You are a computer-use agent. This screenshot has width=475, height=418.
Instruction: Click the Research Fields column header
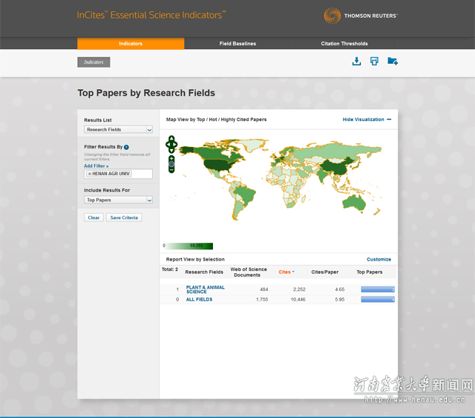[x=204, y=272]
